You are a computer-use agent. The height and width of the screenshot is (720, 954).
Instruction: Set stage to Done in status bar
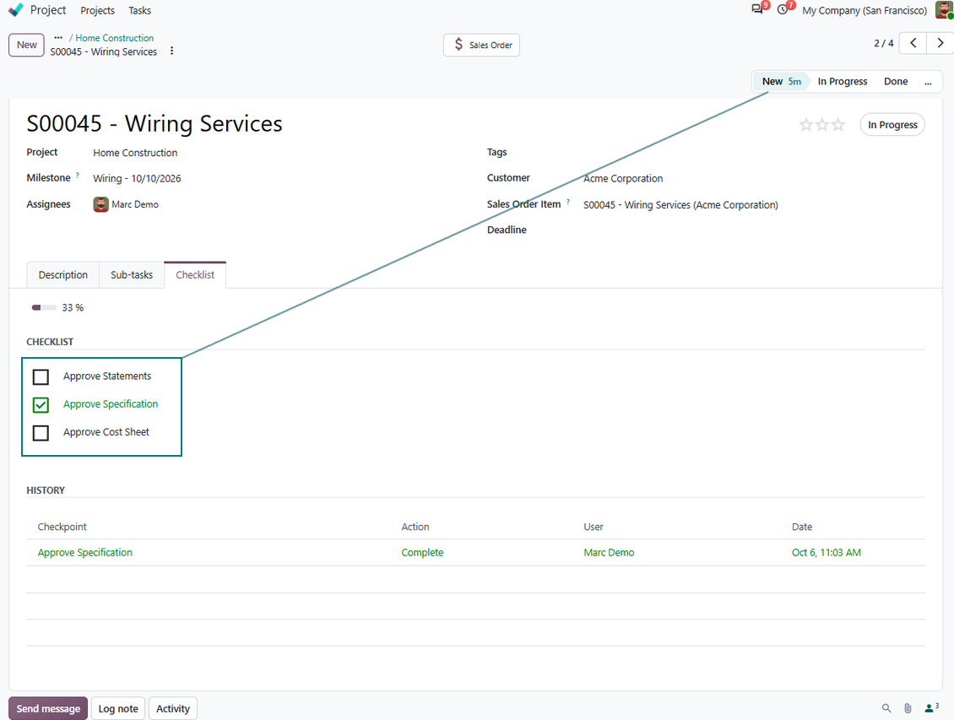tap(896, 82)
